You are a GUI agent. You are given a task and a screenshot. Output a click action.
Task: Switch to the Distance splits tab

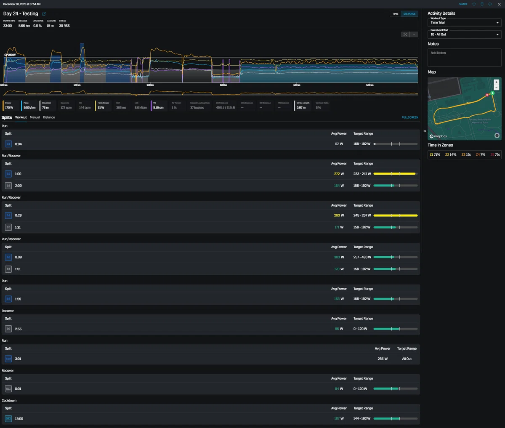pos(49,117)
